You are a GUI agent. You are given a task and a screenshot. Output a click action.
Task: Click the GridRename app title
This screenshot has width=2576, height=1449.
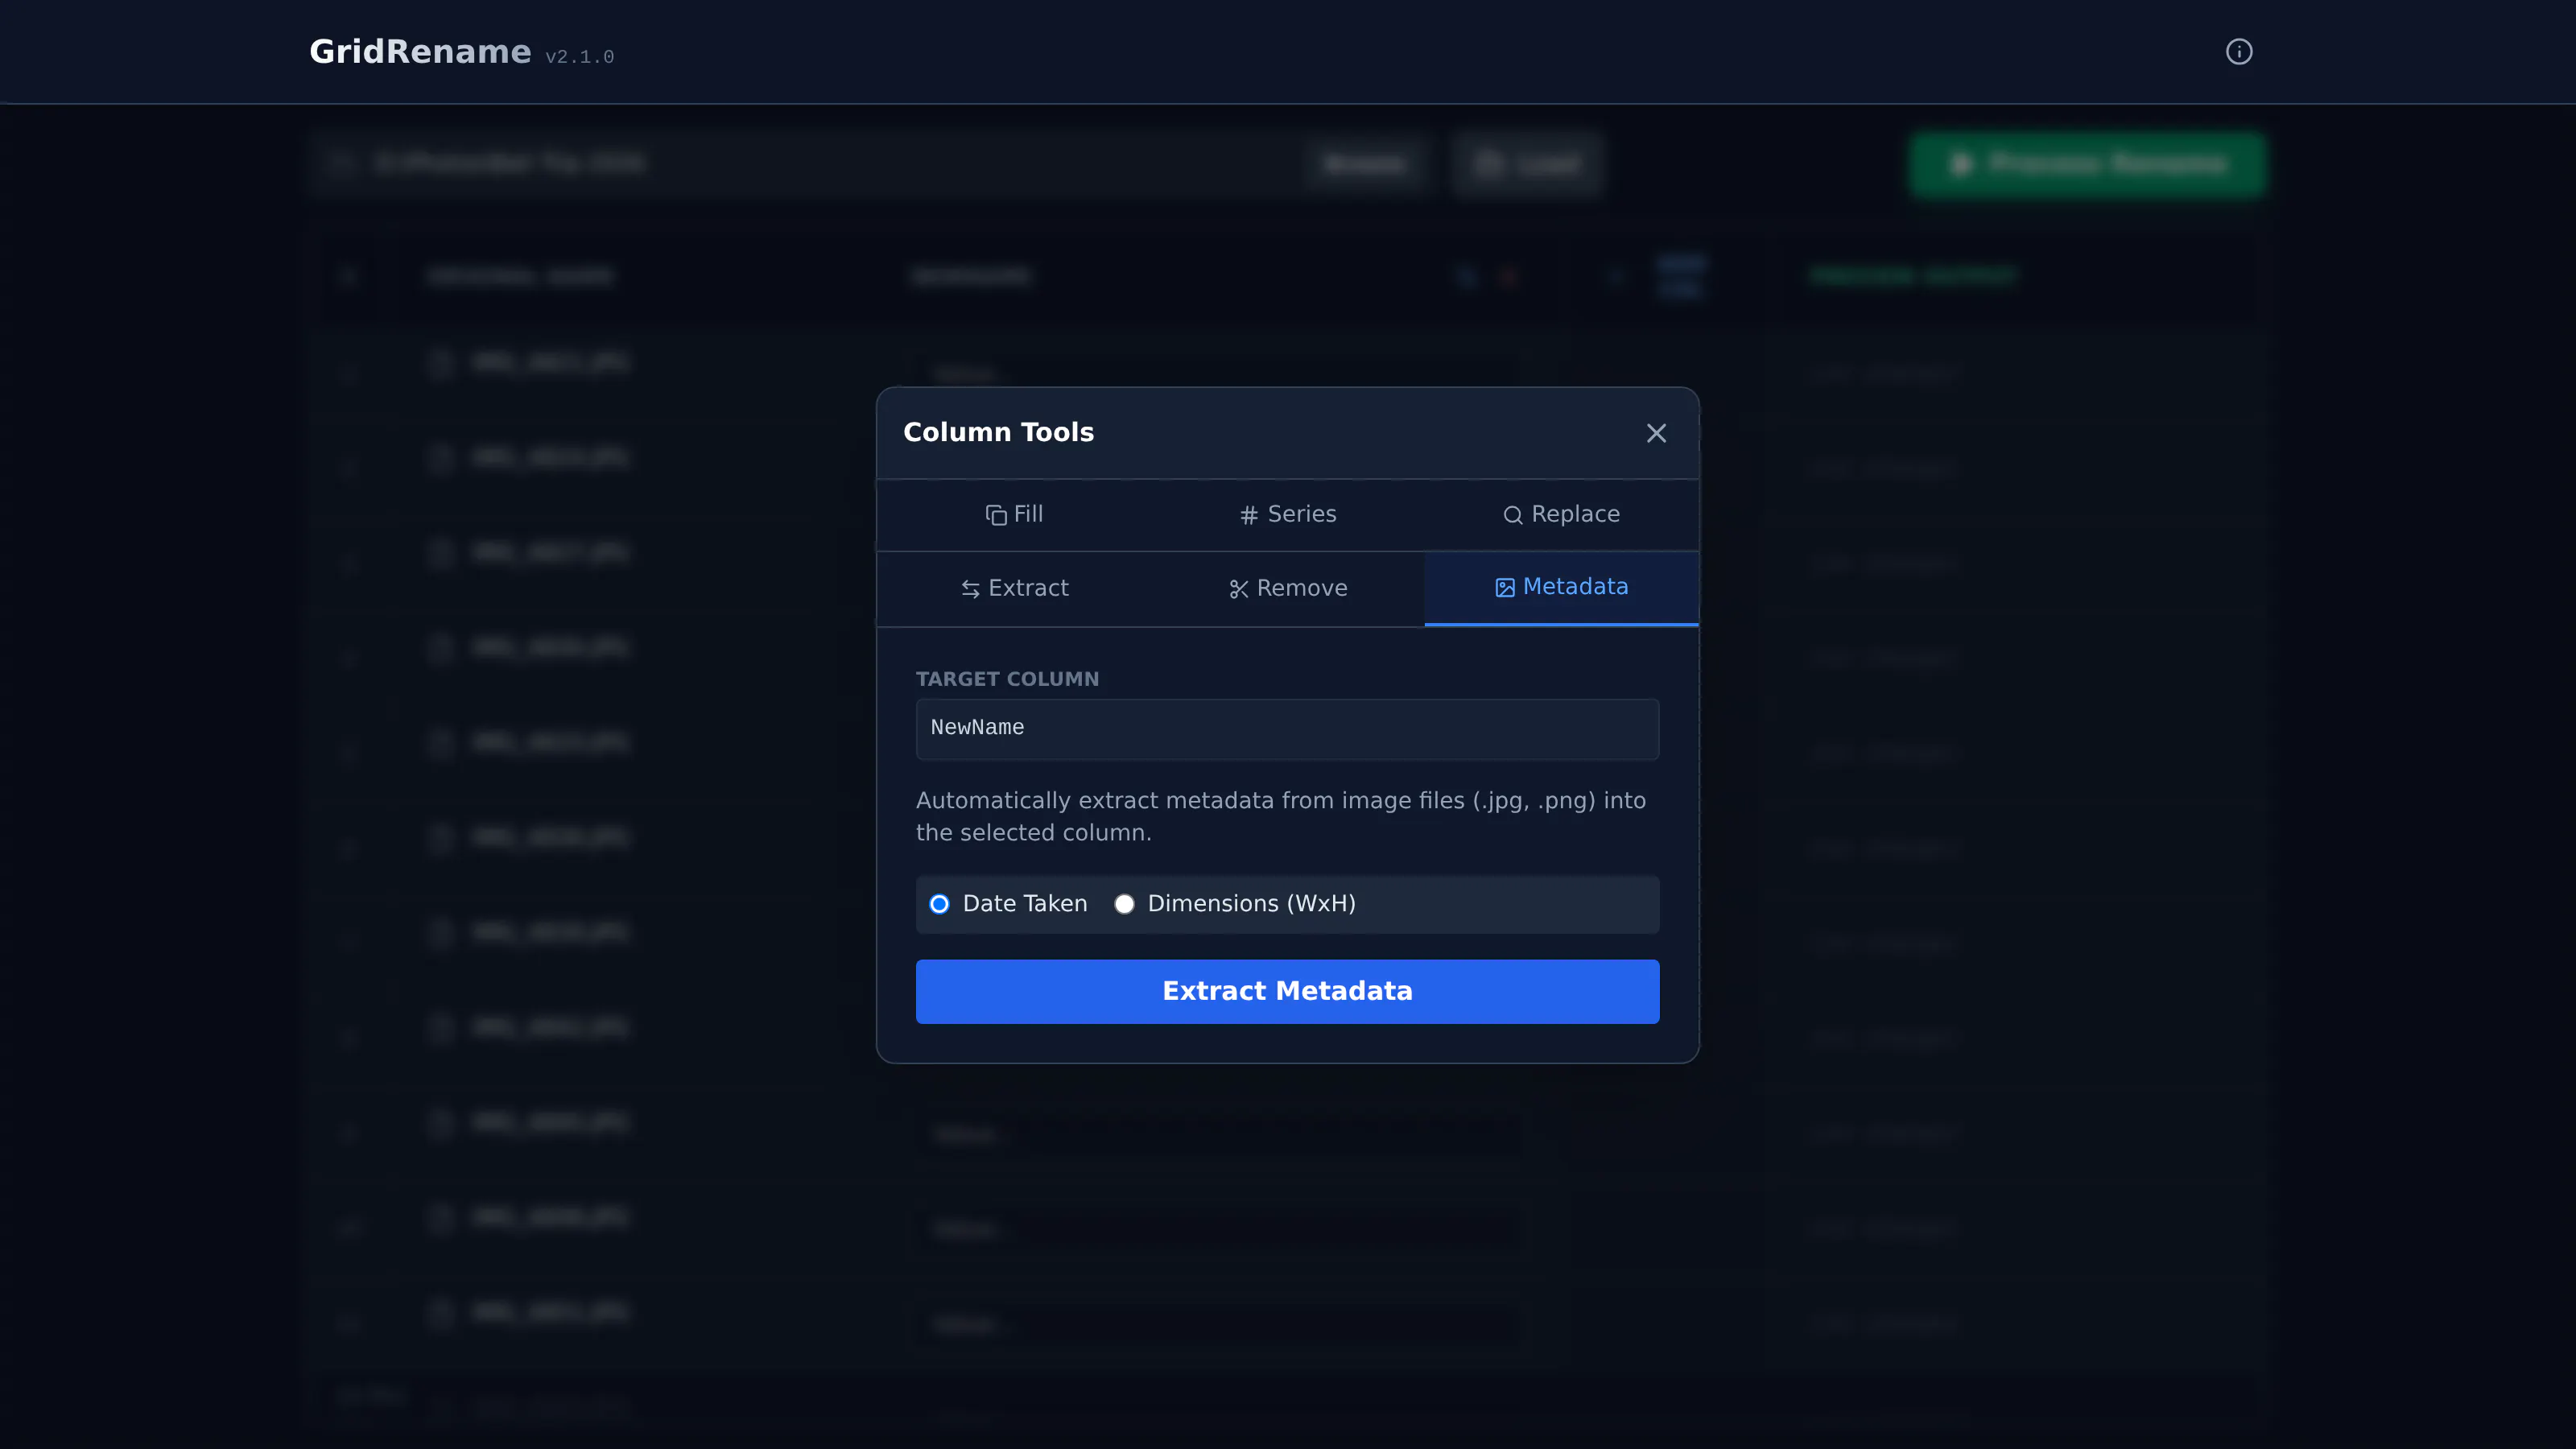click(x=420, y=51)
